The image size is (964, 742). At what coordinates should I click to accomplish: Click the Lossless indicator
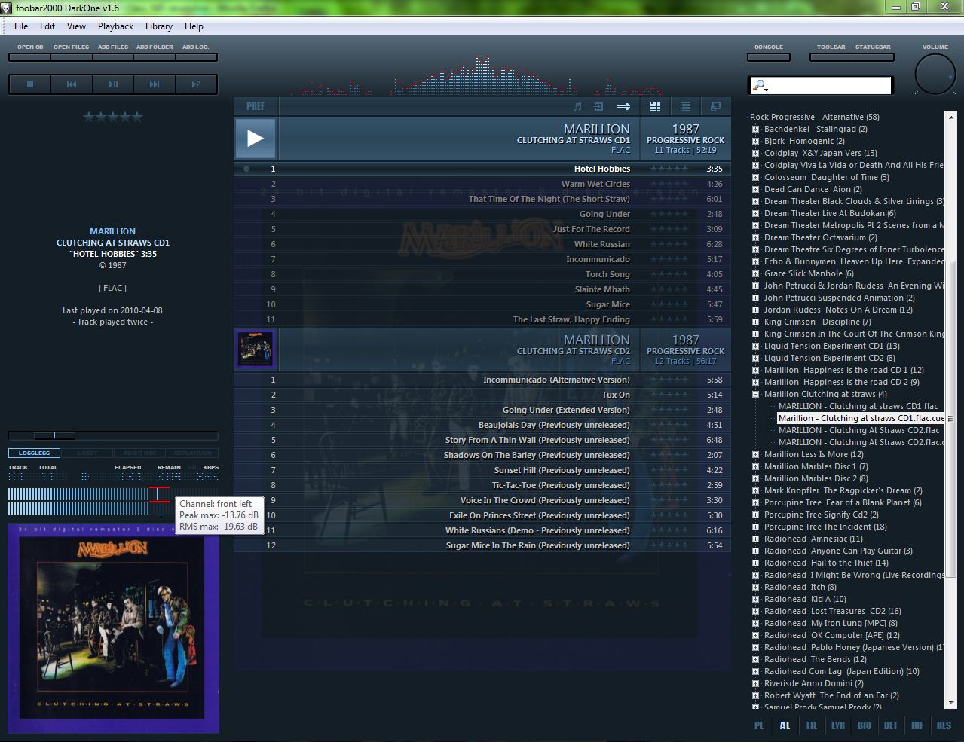click(x=34, y=453)
